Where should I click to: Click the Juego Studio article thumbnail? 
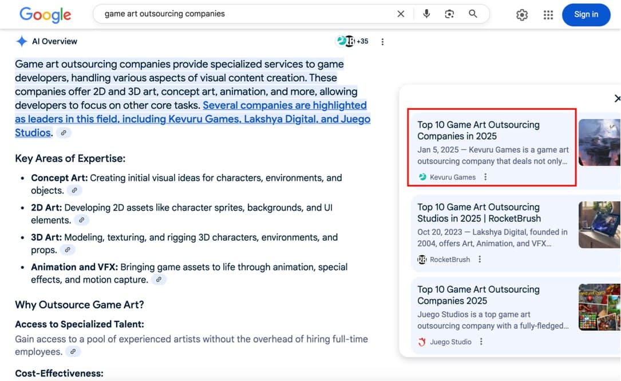tap(599, 307)
